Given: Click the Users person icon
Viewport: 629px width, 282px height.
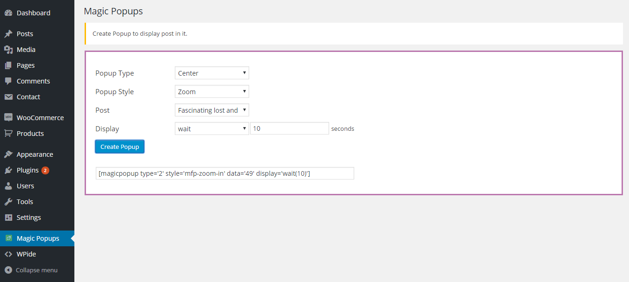Looking at the screenshot, I should coord(8,186).
